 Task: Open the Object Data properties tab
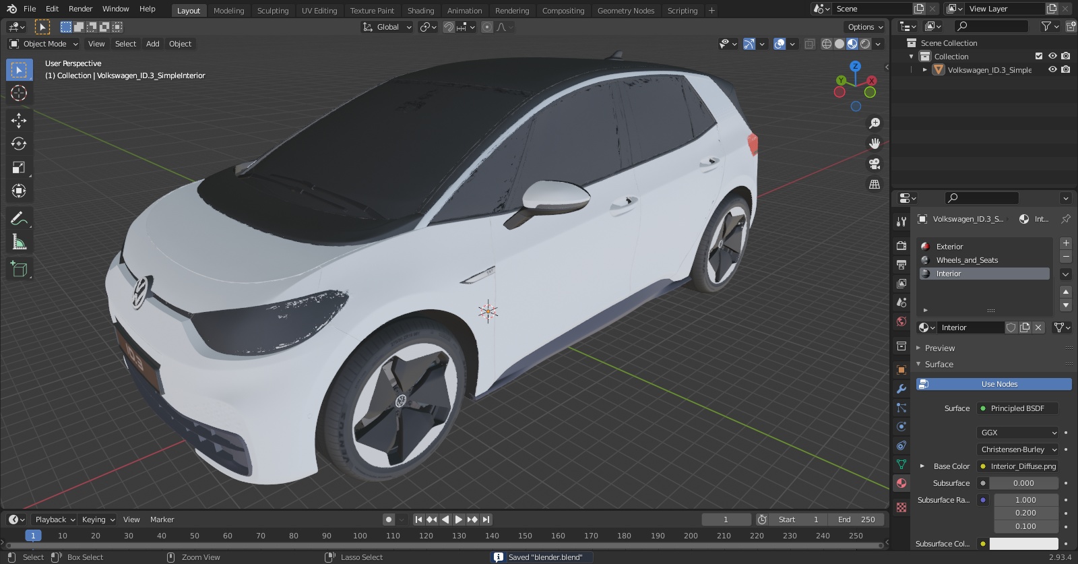[901, 464]
